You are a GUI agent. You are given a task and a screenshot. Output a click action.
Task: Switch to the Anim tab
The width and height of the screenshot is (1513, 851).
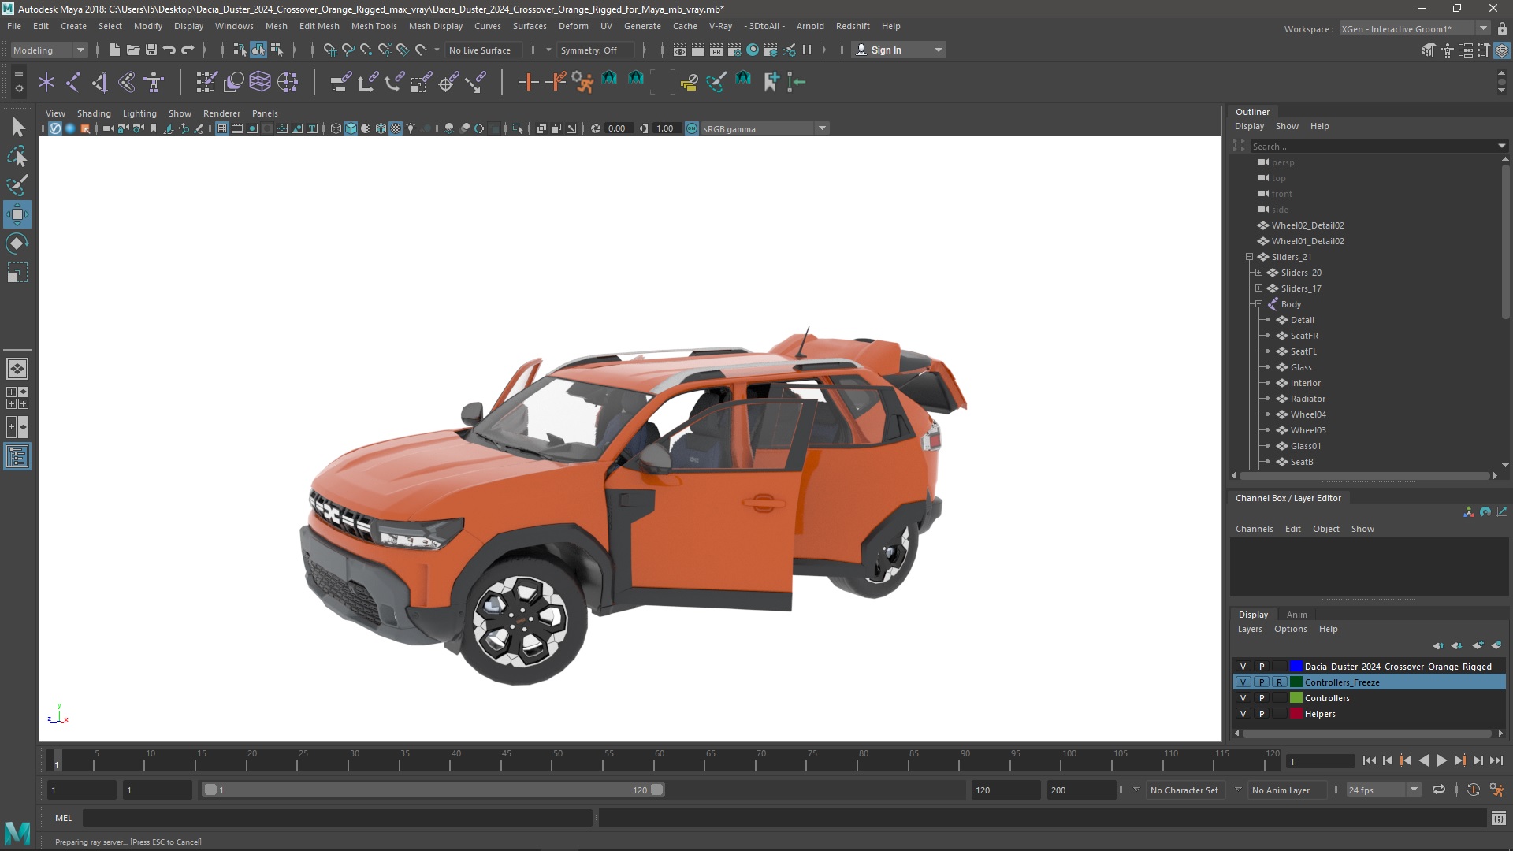click(x=1296, y=615)
